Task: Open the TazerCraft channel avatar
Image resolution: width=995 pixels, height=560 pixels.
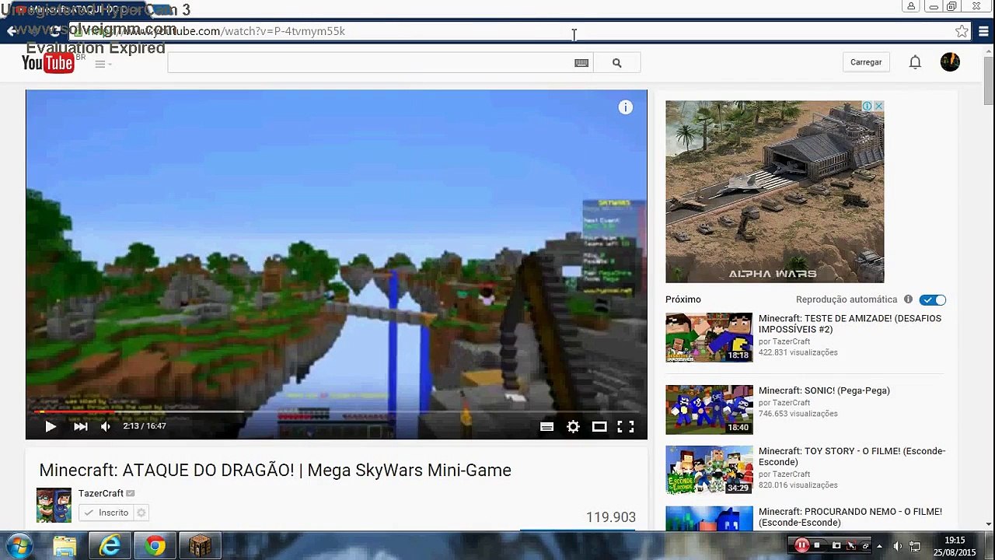Action: (54, 506)
